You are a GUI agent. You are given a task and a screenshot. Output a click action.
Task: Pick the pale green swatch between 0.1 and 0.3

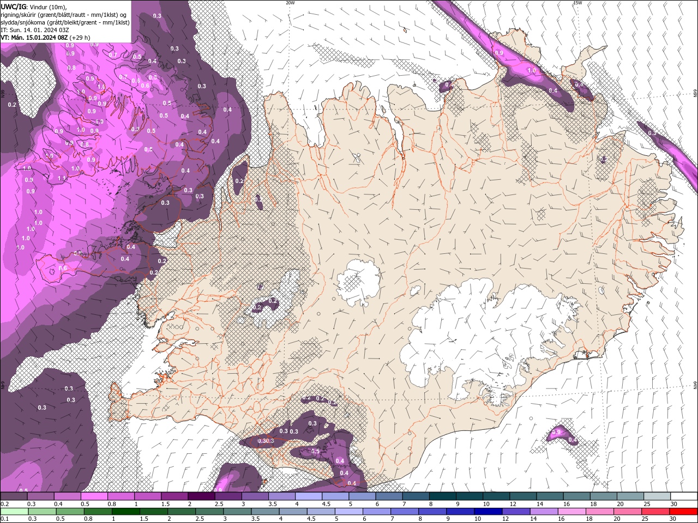14,512
